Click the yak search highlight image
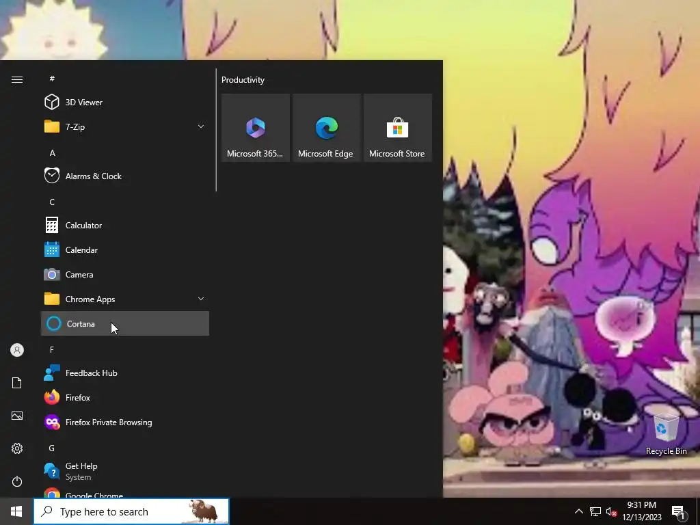This screenshot has width=700, height=525. tap(203, 511)
